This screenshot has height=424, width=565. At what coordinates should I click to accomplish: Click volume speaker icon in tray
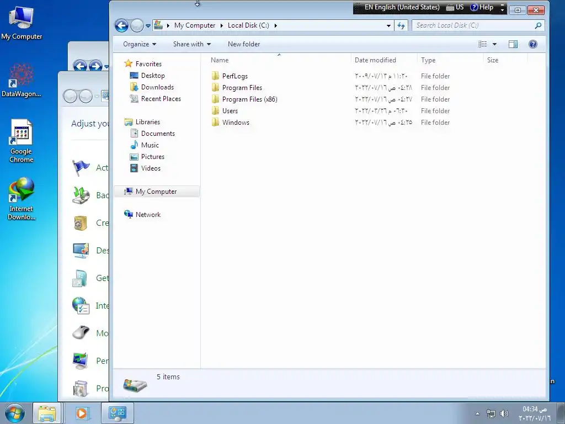click(504, 414)
